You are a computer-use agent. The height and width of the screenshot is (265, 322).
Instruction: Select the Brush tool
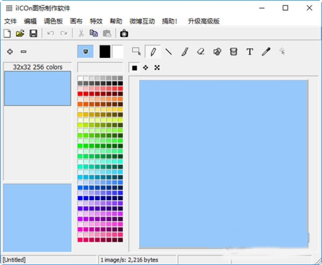185,51
